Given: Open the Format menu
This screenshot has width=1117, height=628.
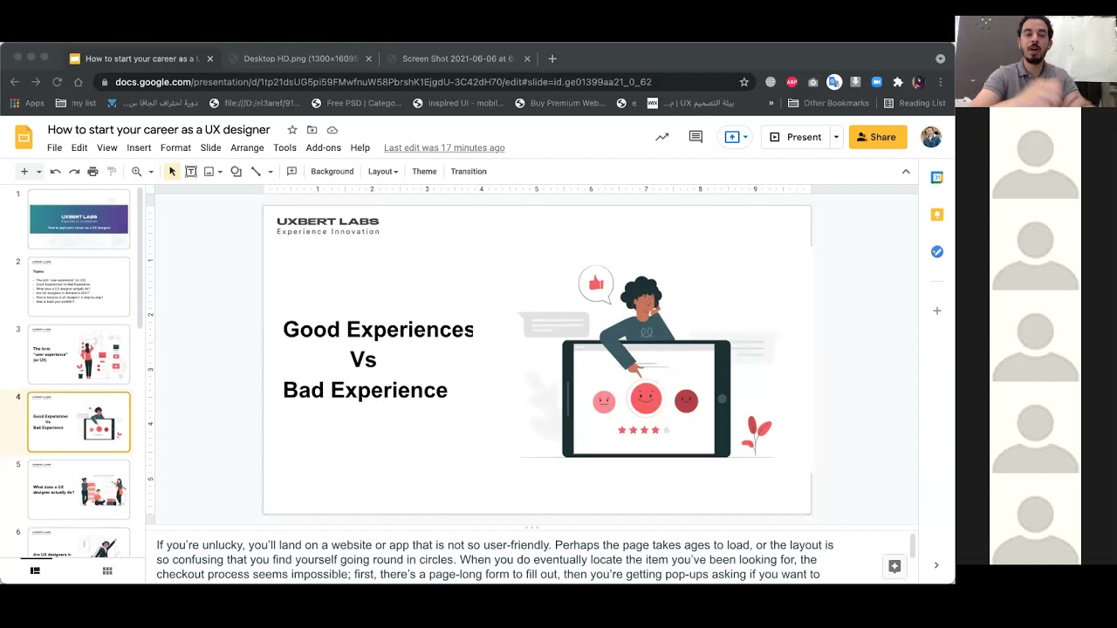Looking at the screenshot, I should (175, 148).
